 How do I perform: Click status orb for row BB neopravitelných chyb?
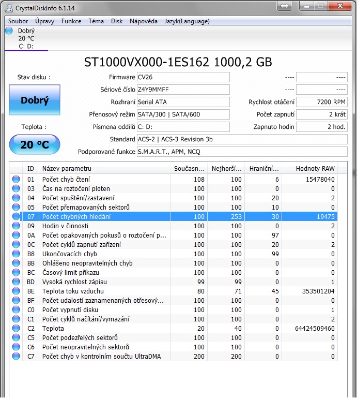click(16, 263)
